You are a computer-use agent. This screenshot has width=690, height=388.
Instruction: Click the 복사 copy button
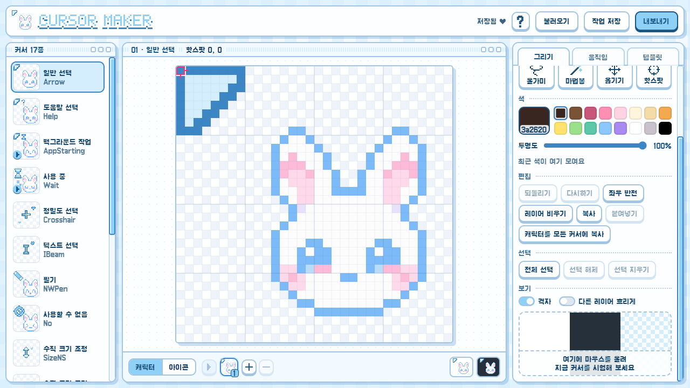point(589,213)
